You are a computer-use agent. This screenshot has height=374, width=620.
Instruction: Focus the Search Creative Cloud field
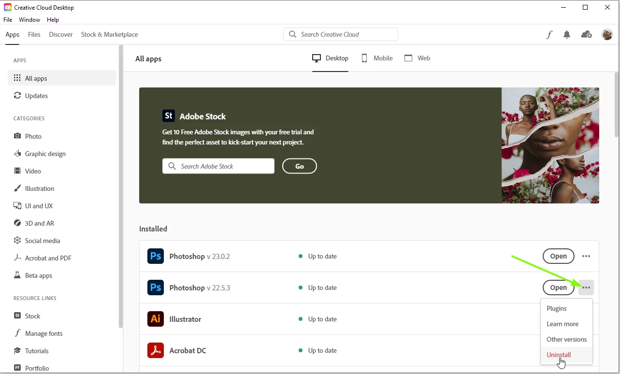point(341,34)
